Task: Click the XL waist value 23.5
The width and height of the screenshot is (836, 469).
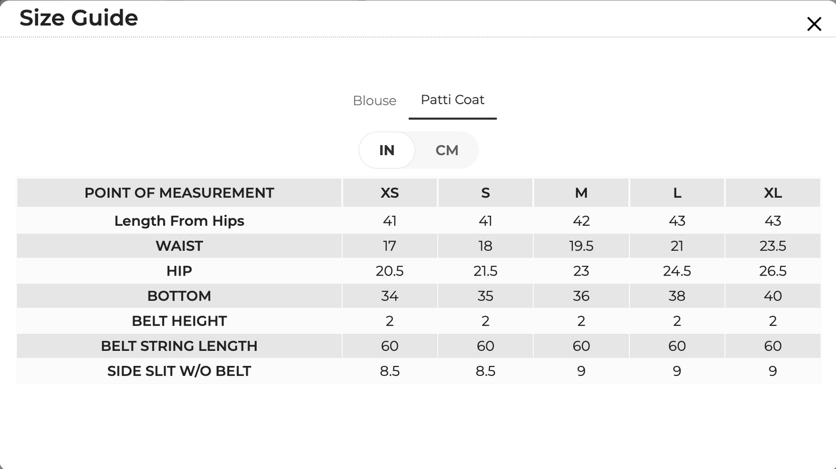Action: [773, 246]
